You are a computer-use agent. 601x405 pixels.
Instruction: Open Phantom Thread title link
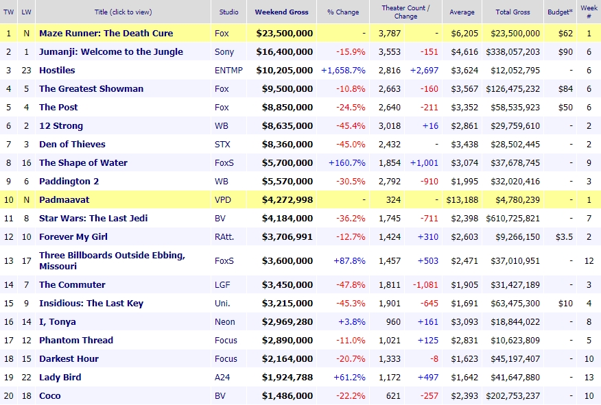[x=76, y=341]
